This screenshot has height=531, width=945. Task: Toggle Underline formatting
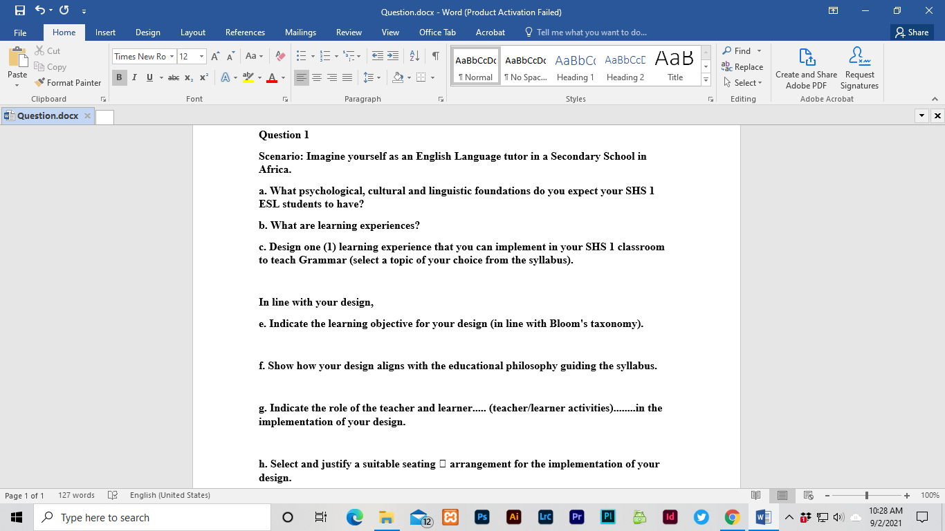149,77
